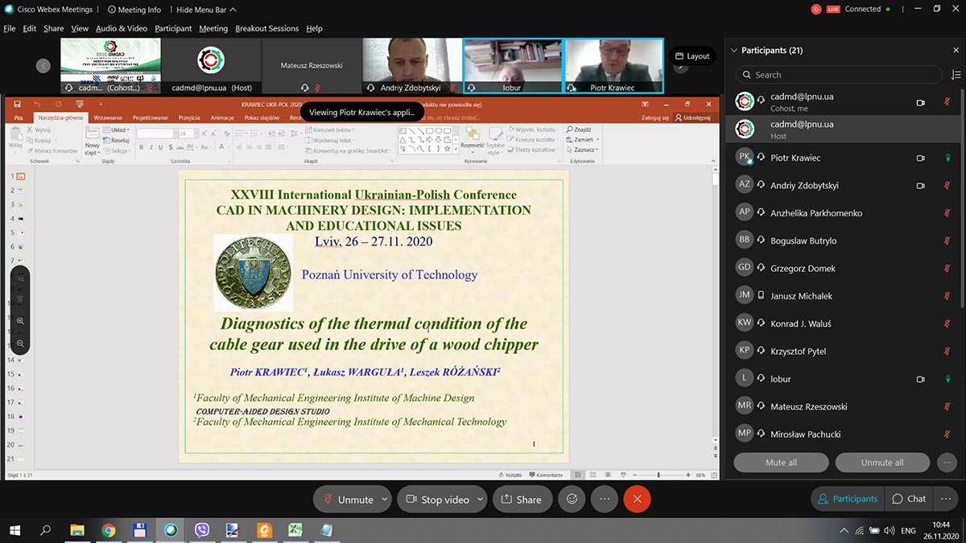Close the Participants panel
The image size is (966, 543).
[x=956, y=50]
